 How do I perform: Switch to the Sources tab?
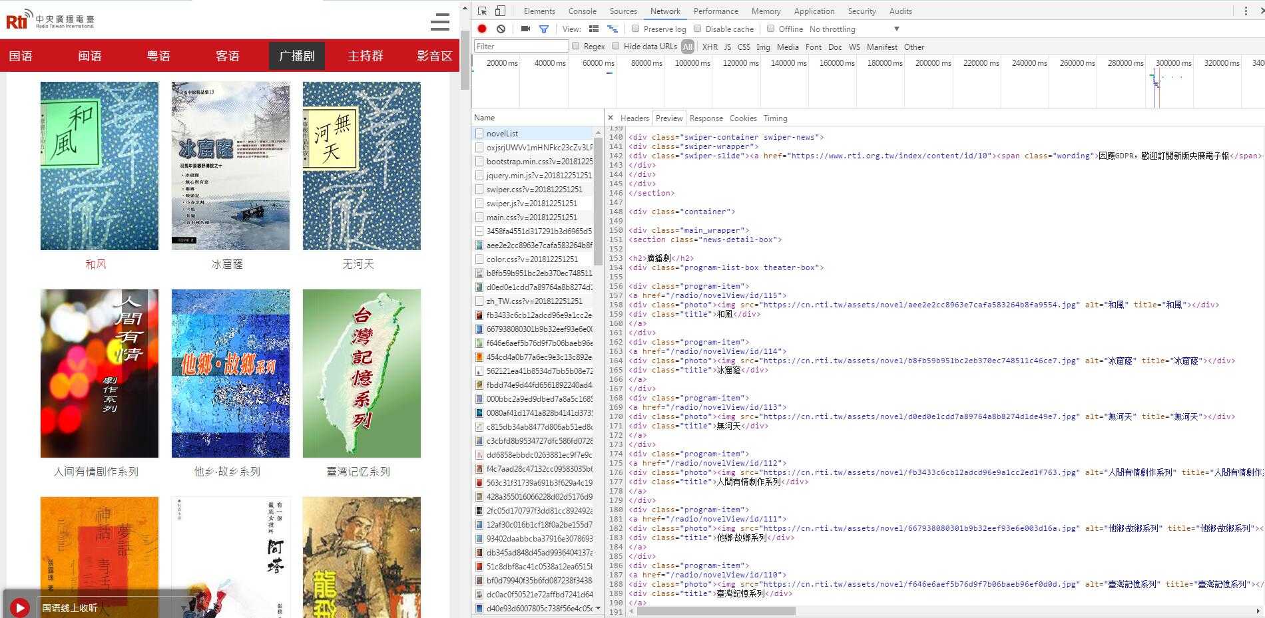click(623, 11)
